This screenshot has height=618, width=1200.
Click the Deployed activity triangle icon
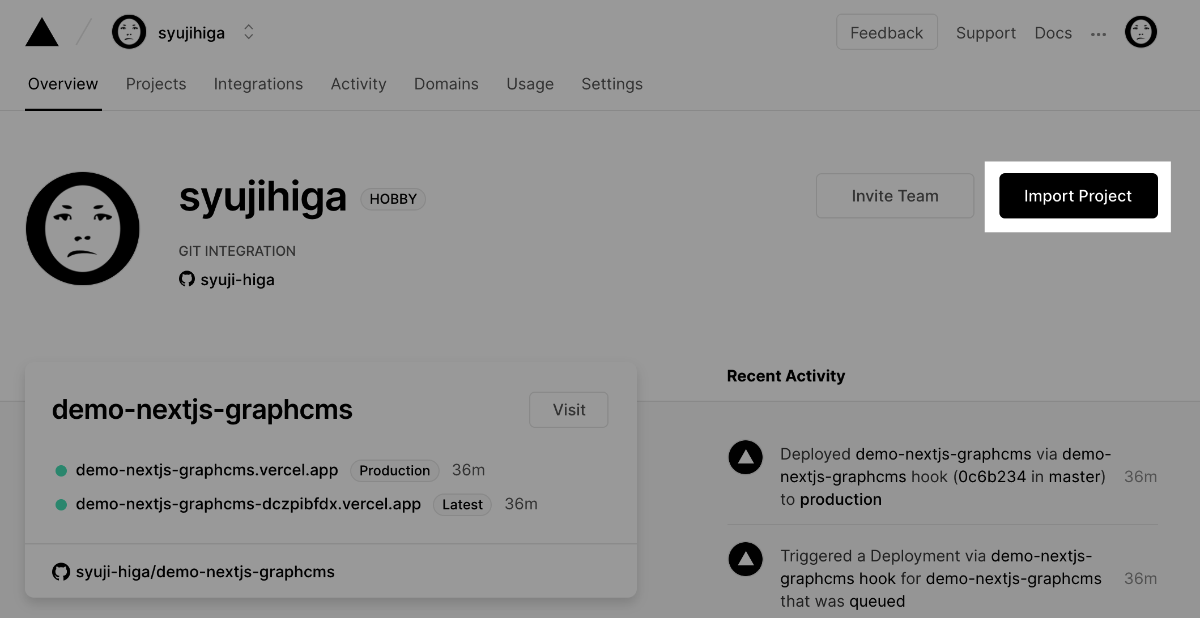tap(745, 457)
